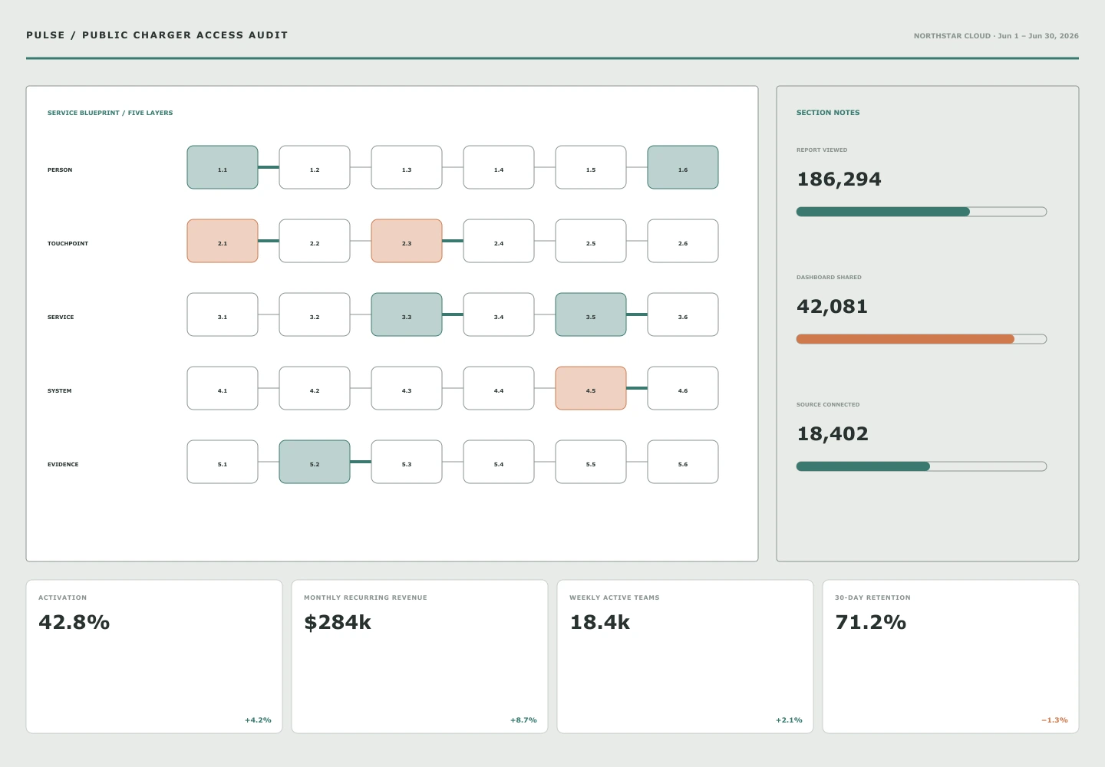The width and height of the screenshot is (1105, 767).
Task: Select node 1.4 in Person row
Action: 499,167
